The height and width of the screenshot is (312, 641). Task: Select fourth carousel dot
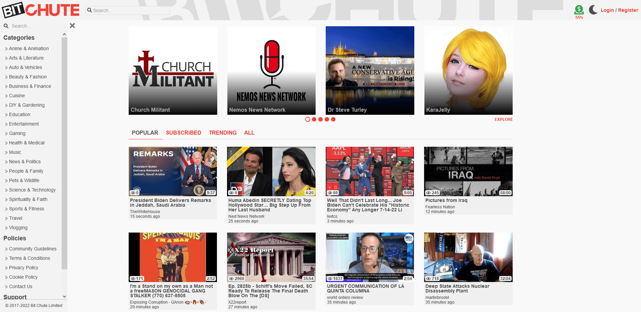click(327, 119)
